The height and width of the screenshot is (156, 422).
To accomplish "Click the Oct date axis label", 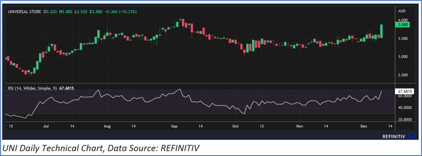I will (x=235, y=126).
